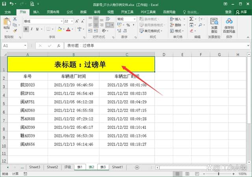The image size is (252, 177).
Task: Switch to the 插入 Insert ribbon tab
Action: pos(36,12)
